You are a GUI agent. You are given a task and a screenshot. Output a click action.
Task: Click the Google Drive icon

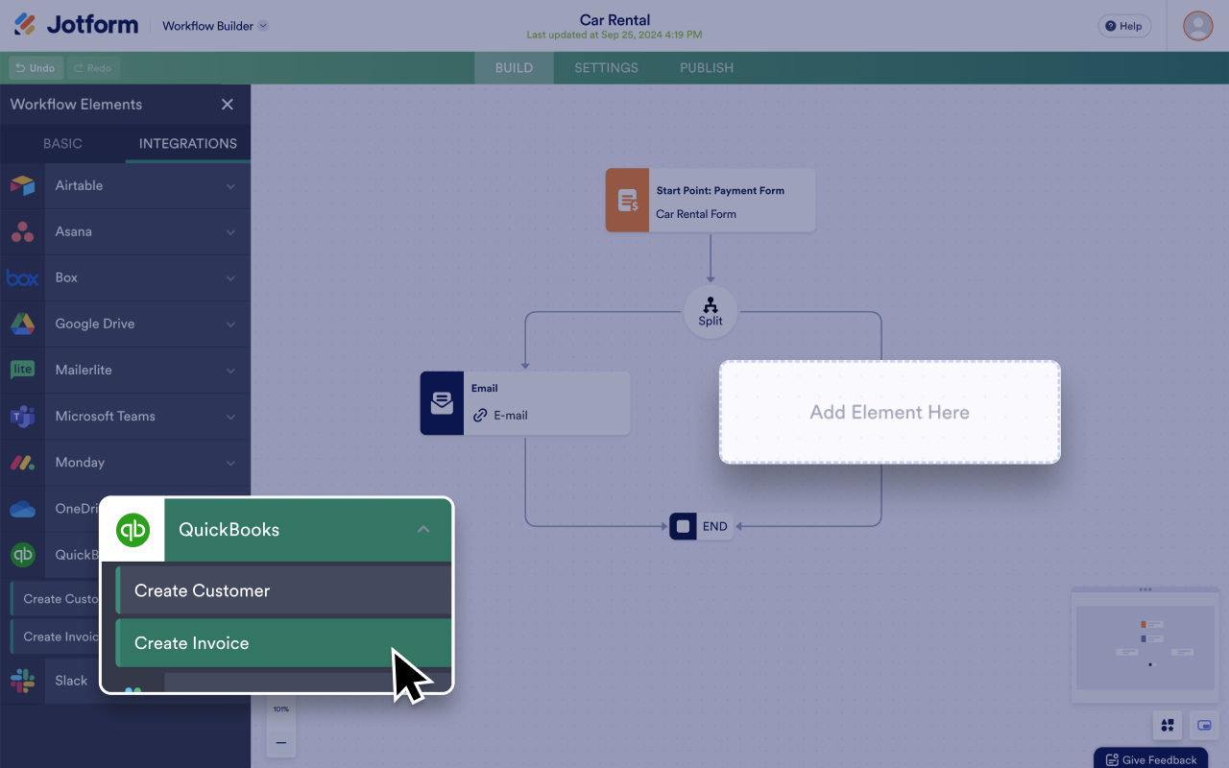(x=22, y=324)
